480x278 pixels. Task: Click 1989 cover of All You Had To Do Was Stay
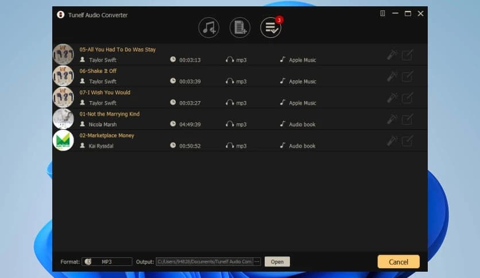coord(63,55)
